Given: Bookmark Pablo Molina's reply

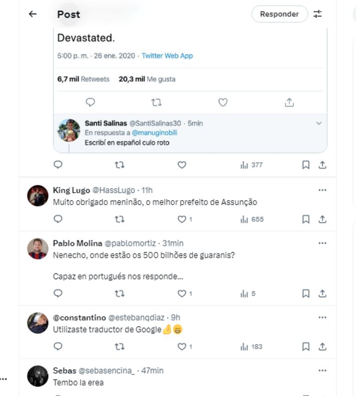Looking at the screenshot, I should [x=306, y=293].
